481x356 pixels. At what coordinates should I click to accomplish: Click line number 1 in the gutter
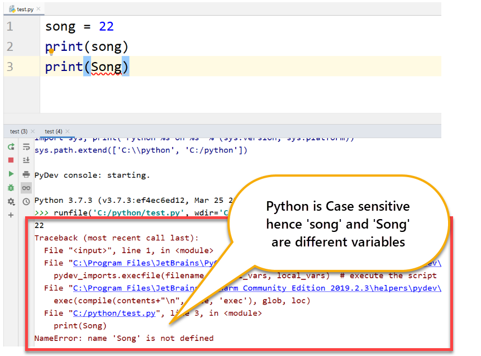pos(10,26)
